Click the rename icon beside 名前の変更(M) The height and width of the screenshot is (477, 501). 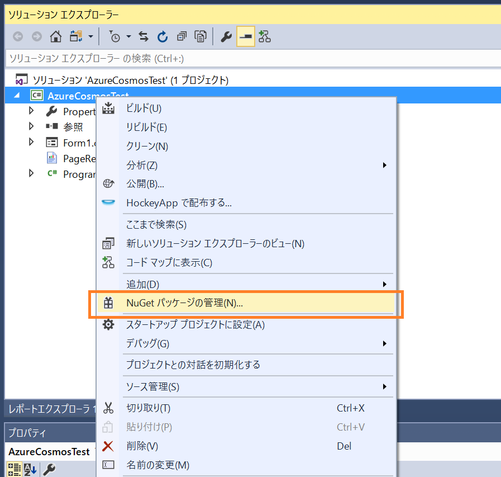pos(108,465)
